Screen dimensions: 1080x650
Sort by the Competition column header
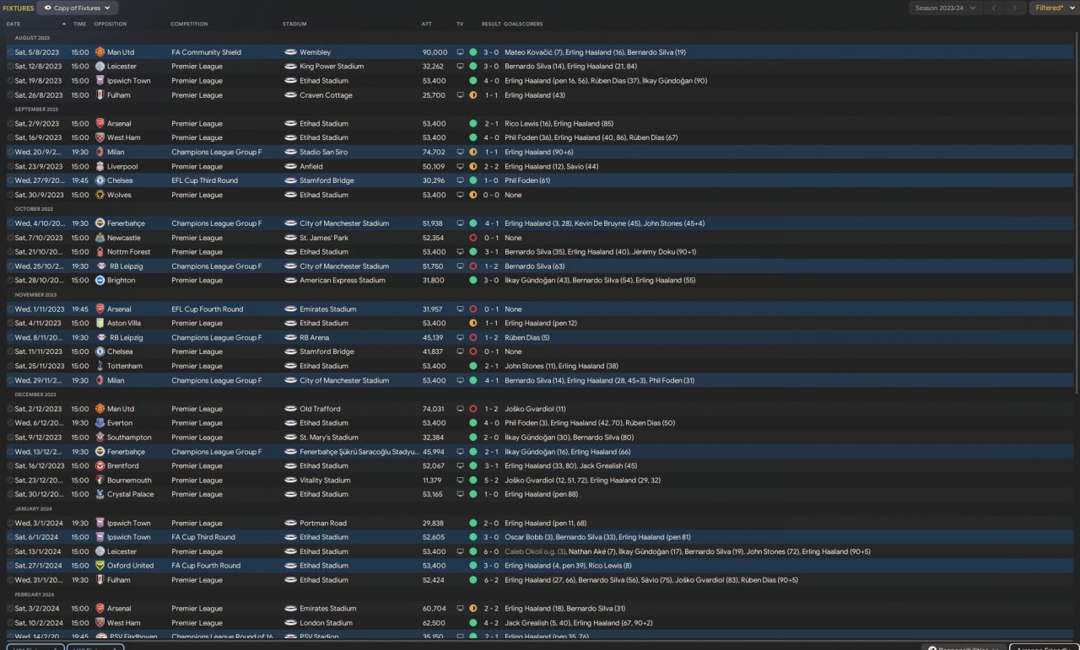click(189, 24)
